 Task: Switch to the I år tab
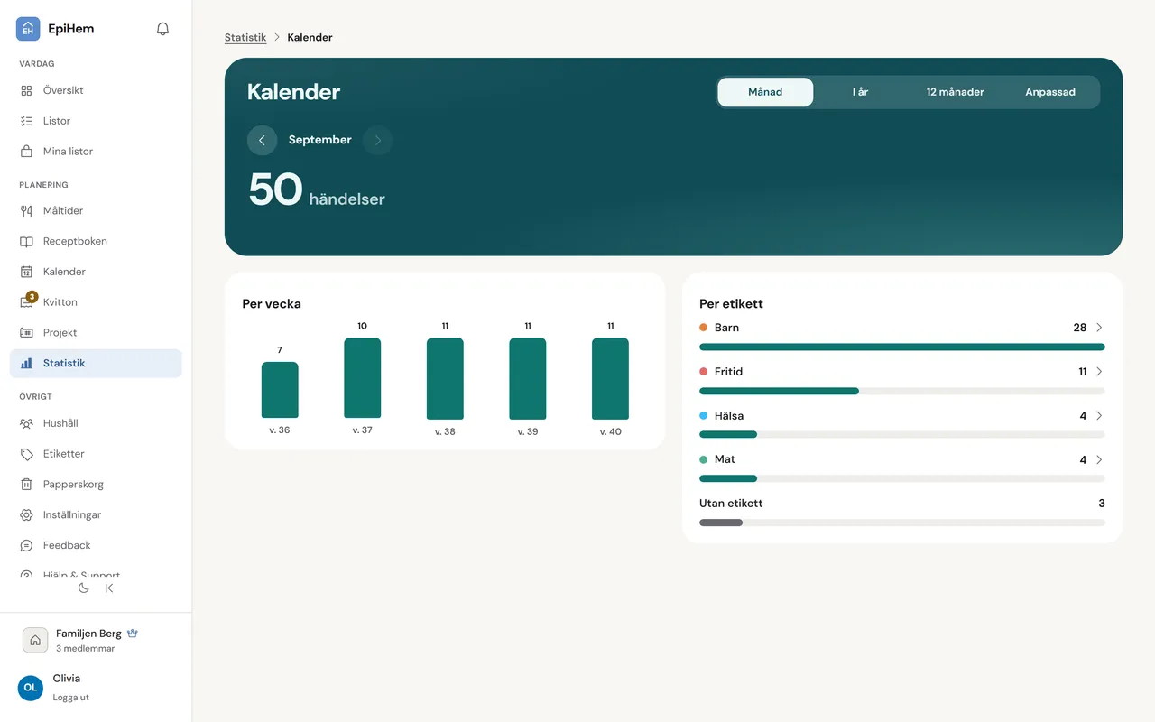860,92
